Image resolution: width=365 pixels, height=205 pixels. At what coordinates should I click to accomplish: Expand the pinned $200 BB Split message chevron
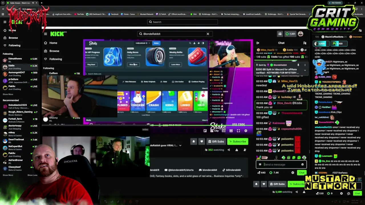coord(305,70)
